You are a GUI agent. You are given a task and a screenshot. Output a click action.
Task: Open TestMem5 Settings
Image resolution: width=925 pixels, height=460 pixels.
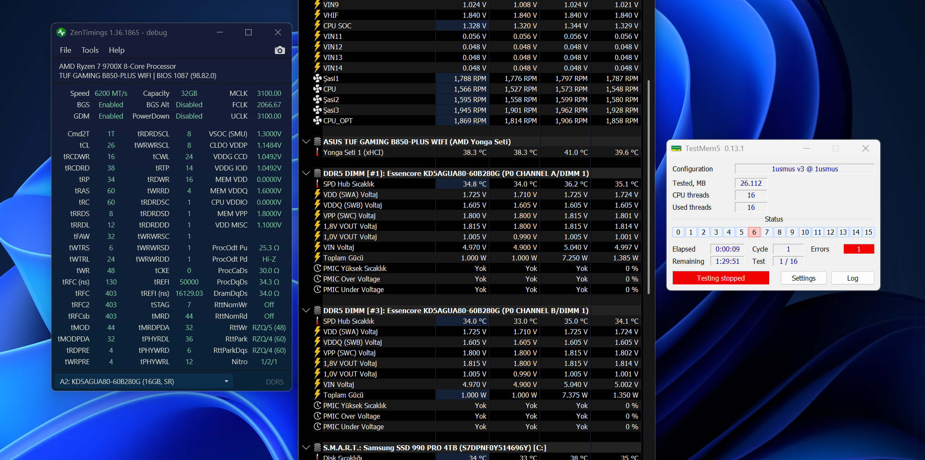[803, 278]
